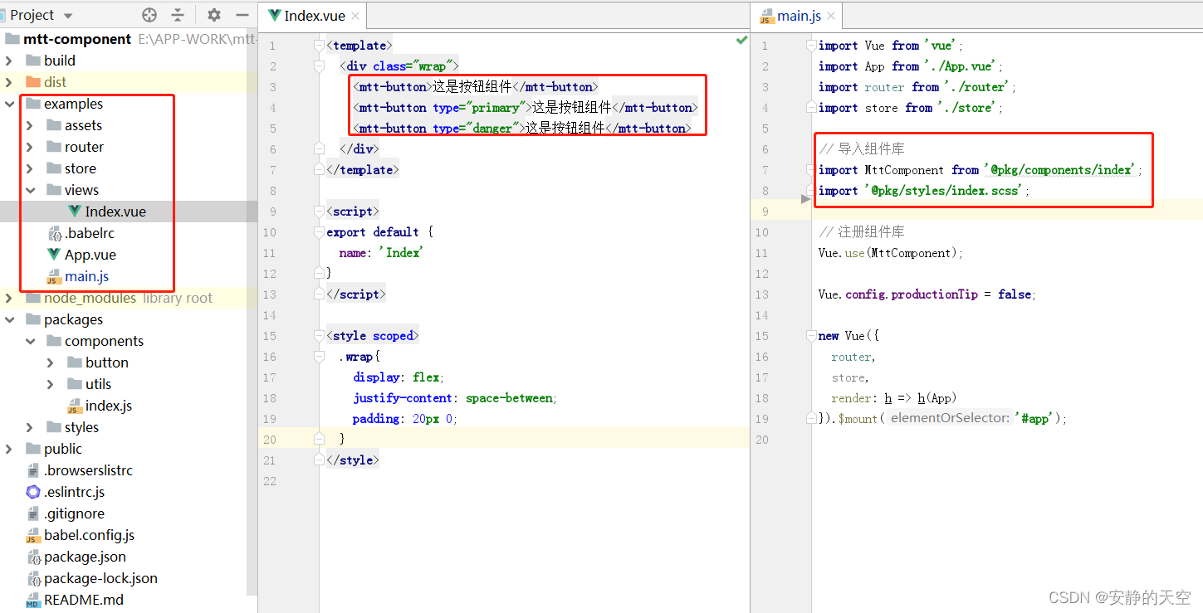
Task: Expand the store folder arrow
Action: click(x=30, y=168)
